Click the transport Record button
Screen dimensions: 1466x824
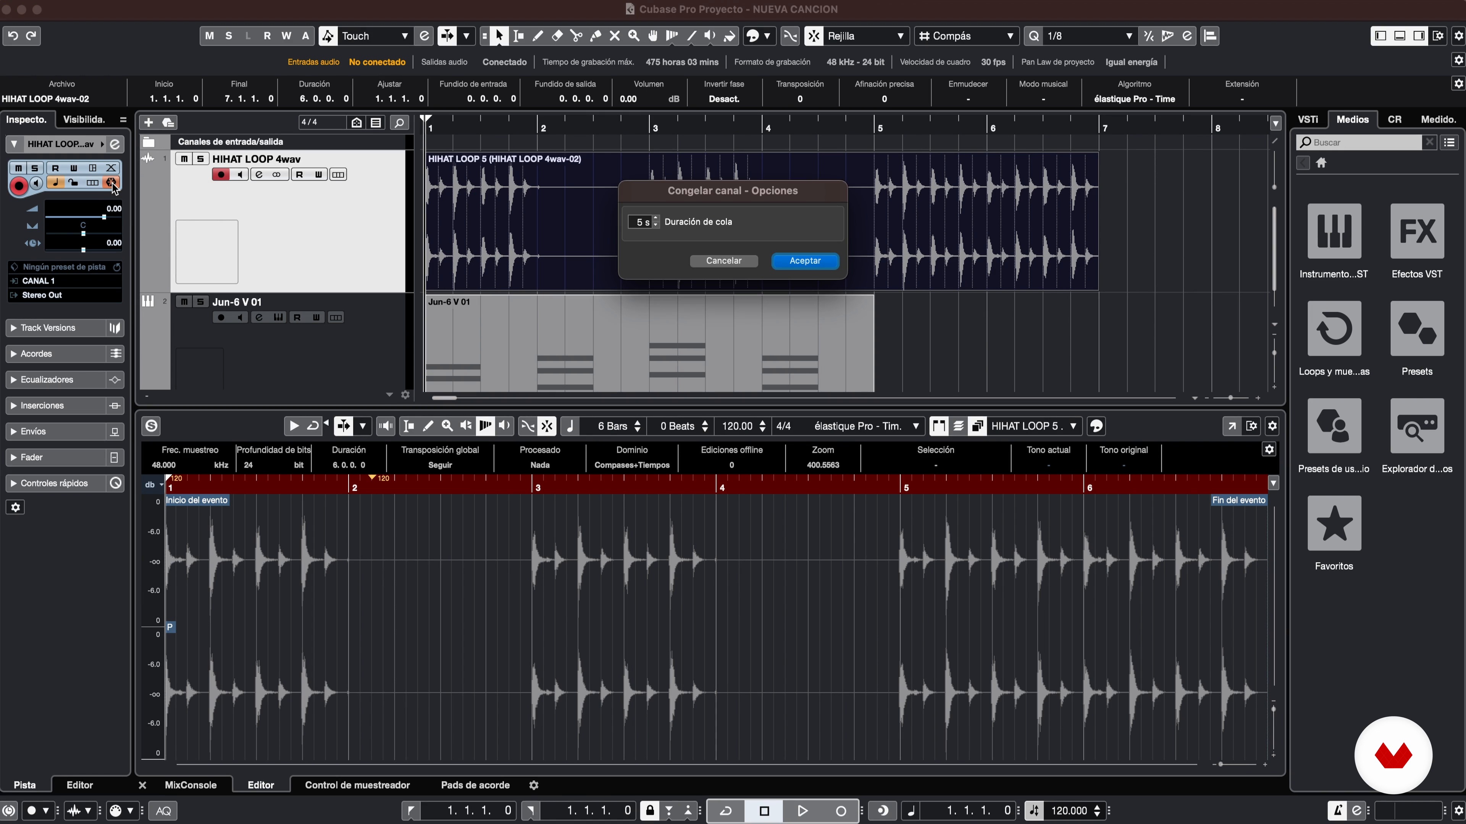pos(841,811)
